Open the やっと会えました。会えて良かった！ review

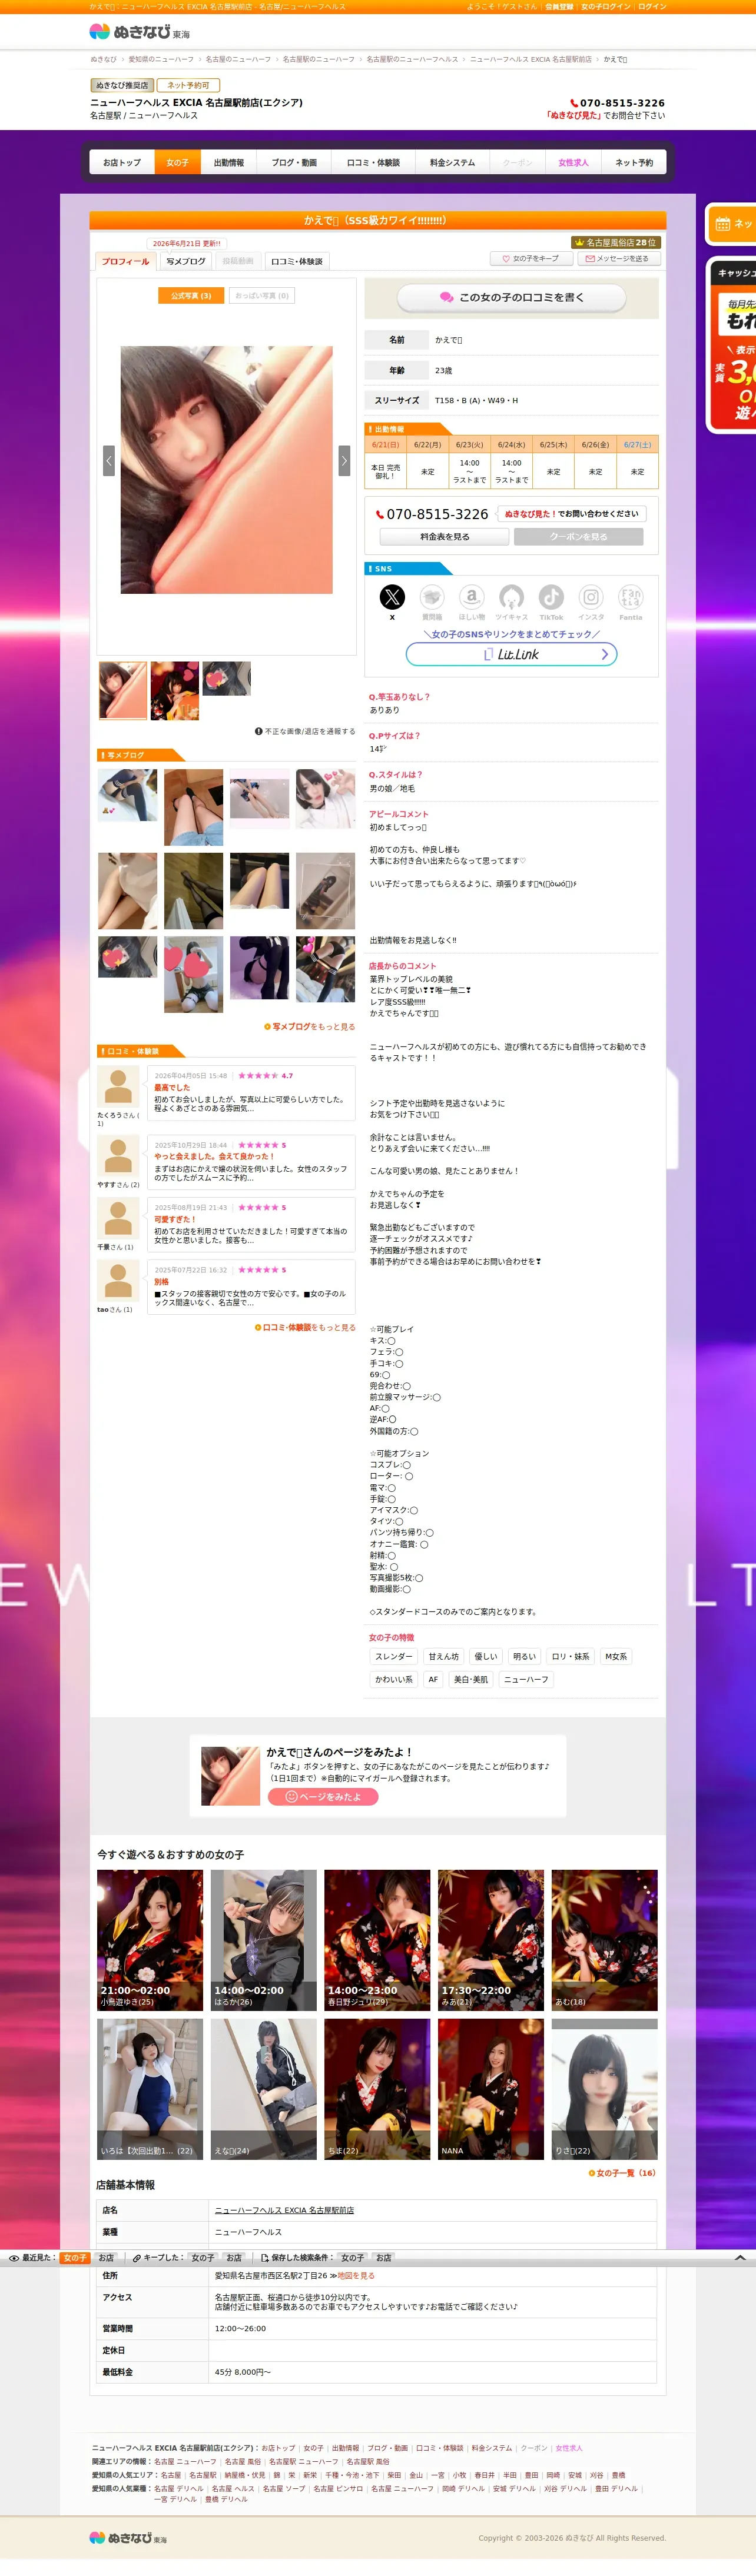pyautogui.click(x=214, y=1157)
